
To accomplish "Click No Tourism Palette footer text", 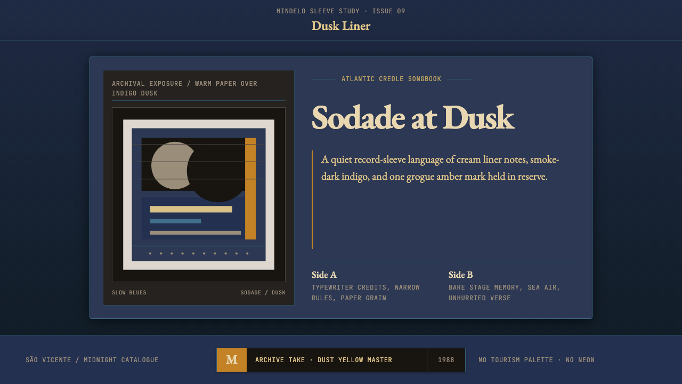I will 537,360.
